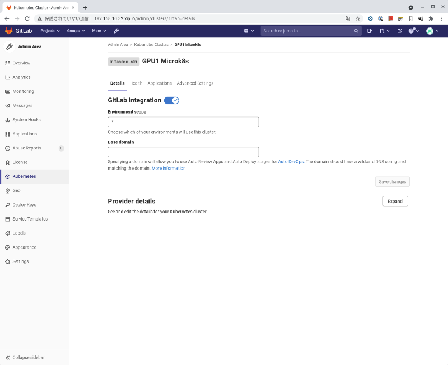Disable the GitLab Integration toggle
The height and width of the screenshot is (365, 448).
click(171, 100)
